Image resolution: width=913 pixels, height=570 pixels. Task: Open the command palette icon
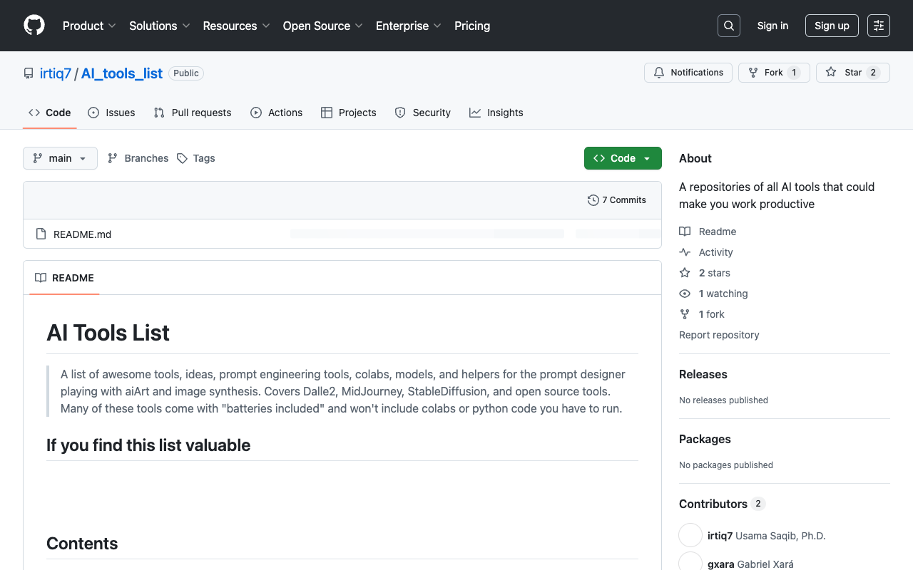point(878,25)
